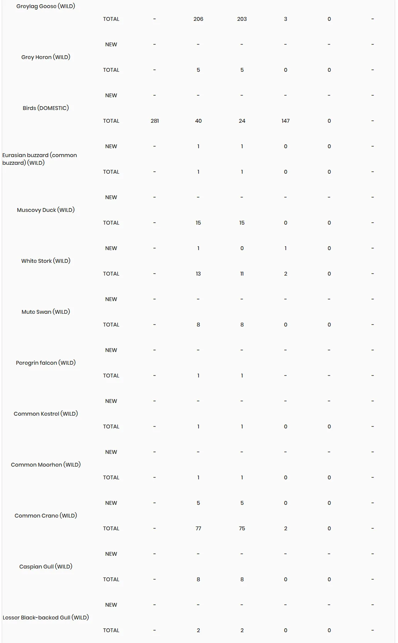Select the Grey Heron (WILD) row label
Viewport: 398px width, 643px height.
[46, 57]
